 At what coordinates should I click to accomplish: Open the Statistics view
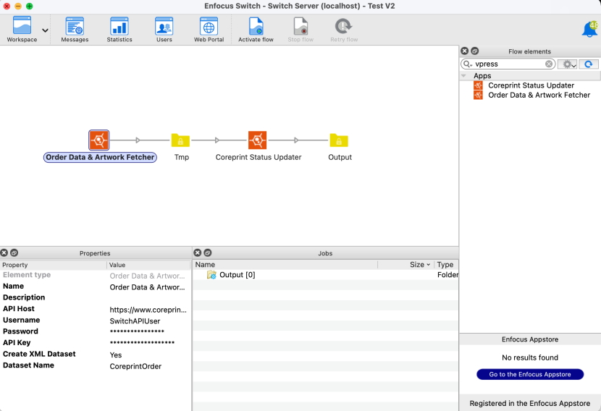click(x=119, y=30)
